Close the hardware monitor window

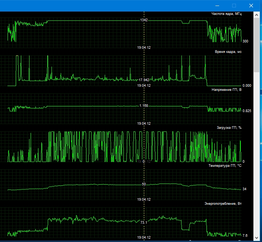(x=251, y=6)
